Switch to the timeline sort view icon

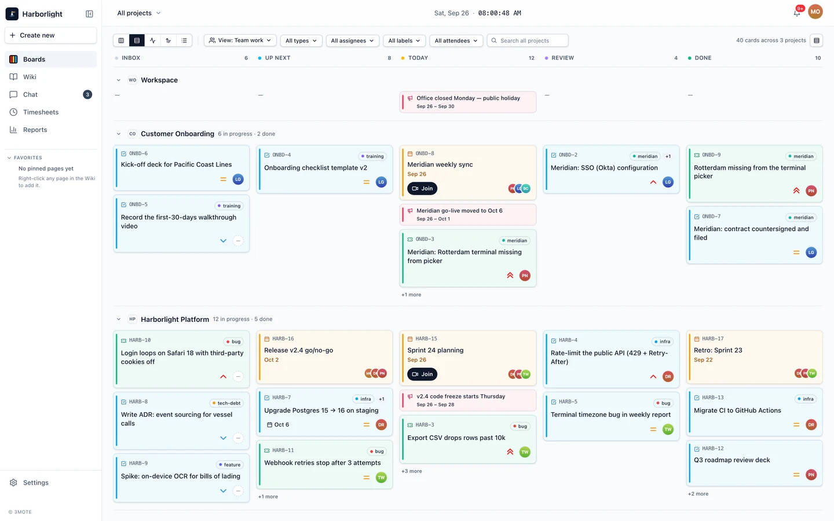tap(168, 41)
